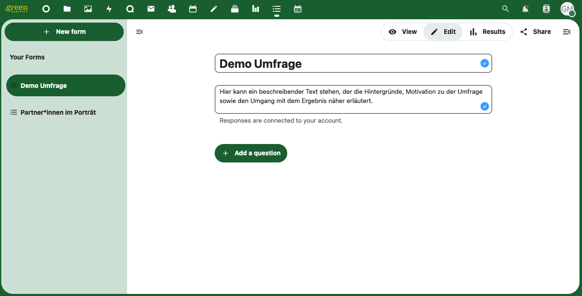The image size is (582, 296).
Task: Open the Contacts app icon
Action: pyautogui.click(x=172, y=9)
